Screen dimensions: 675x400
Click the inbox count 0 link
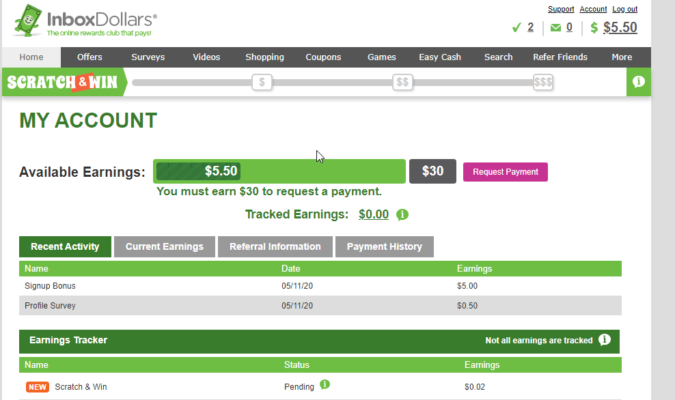pyautogui.click(x=569, y=27)
